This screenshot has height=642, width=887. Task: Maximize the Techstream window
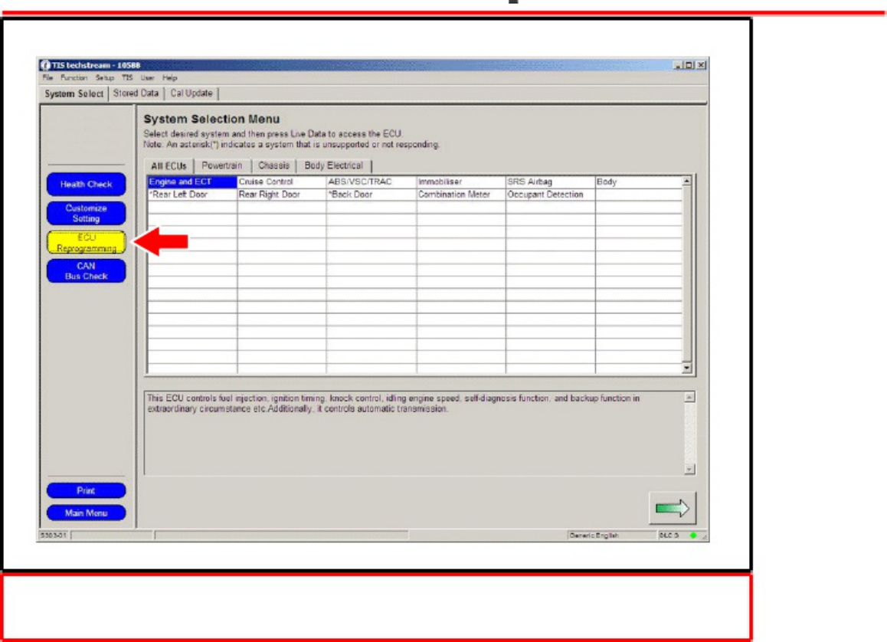pos(689,65)
